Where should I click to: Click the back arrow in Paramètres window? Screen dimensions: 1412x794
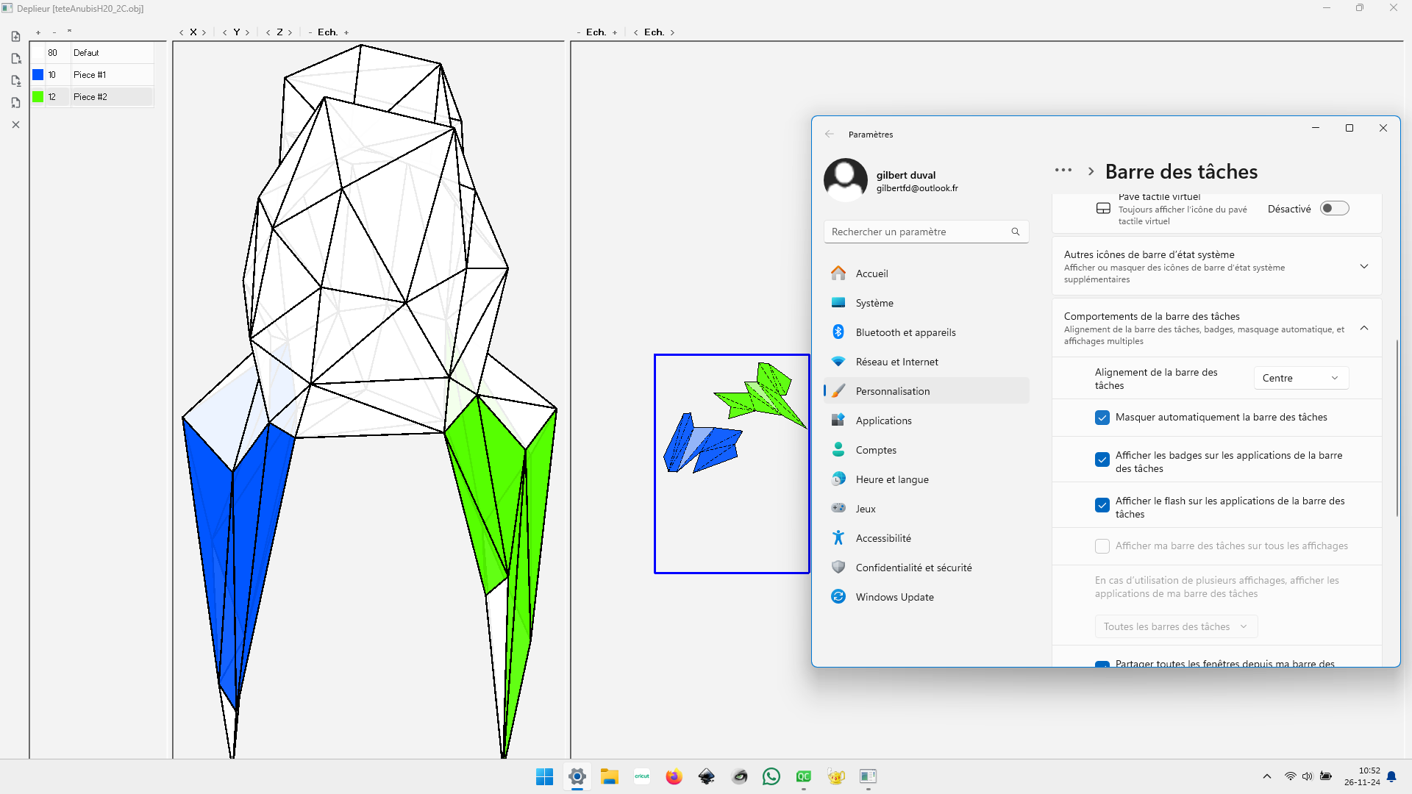click(830, 134)
